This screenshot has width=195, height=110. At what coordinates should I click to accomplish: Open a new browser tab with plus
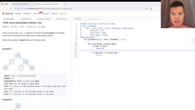pyautogui.click(x=65, y=4)
